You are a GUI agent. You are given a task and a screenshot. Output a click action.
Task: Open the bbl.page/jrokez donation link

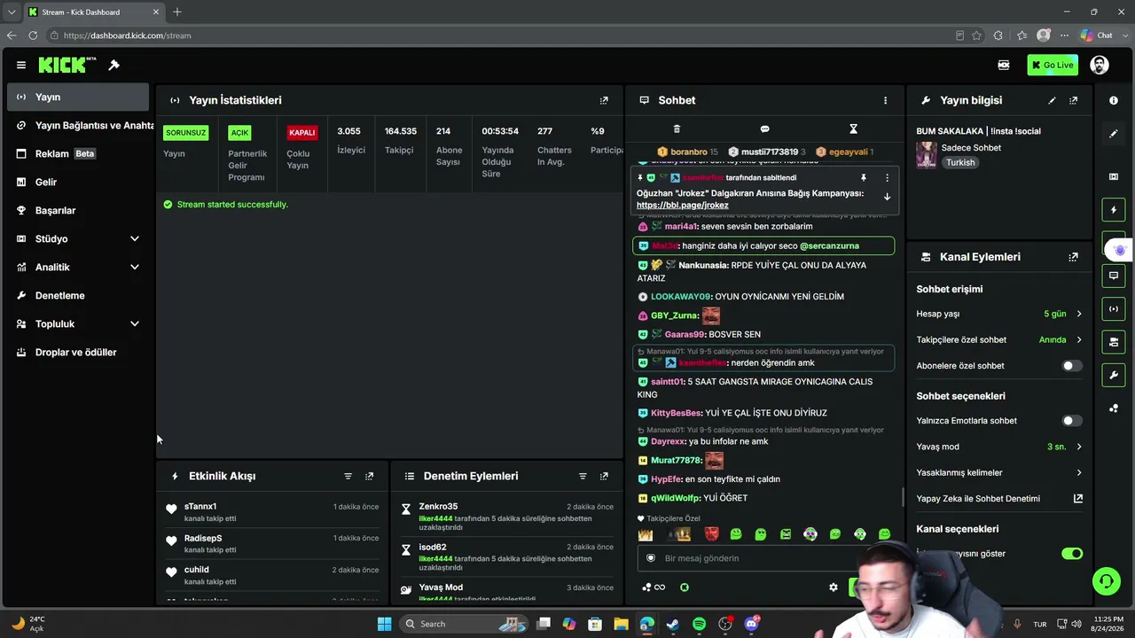pos(682,205)
